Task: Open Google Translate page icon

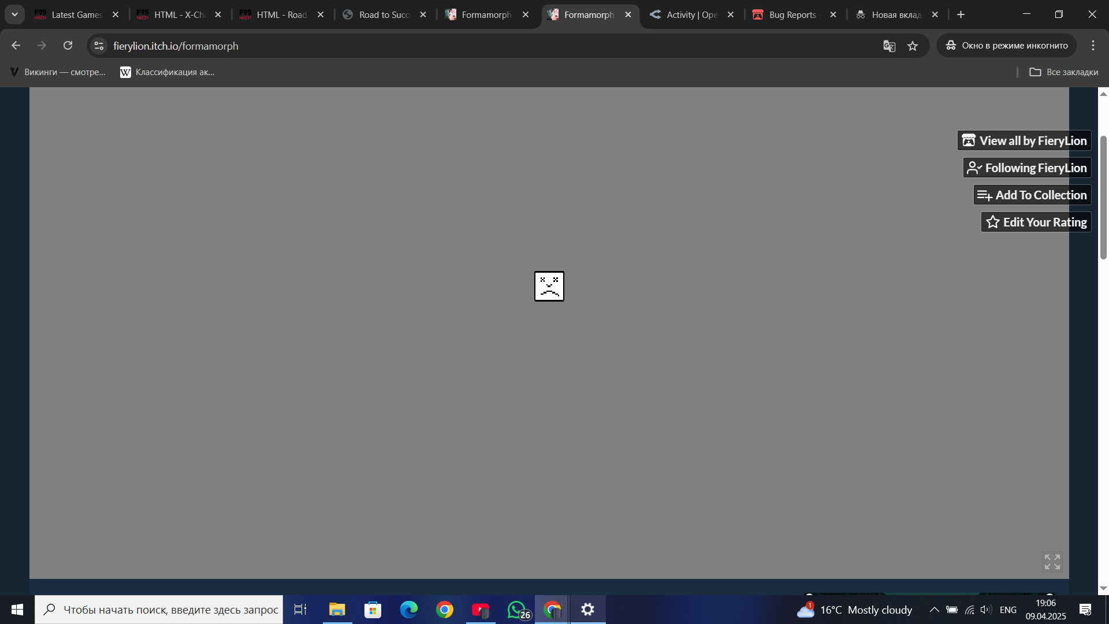Action: pyautogui.click(x=889, y=46)
